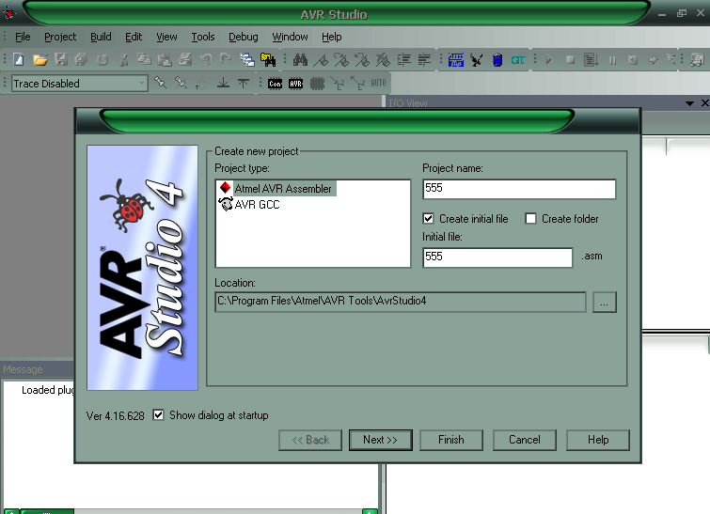This screenshot has height=514, width=710.
Task: Click the wrench icon next to Trace dropdown
Action: [160, 83]
